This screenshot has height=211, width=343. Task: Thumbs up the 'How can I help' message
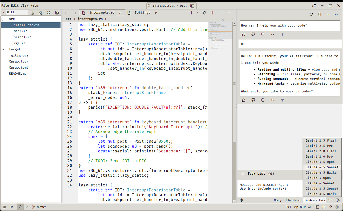(x=243, y=34)
